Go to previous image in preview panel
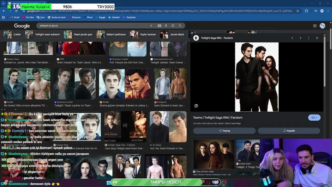Image resolution: width=332 pixels, height=187 pixels. (x=292, y=38)
